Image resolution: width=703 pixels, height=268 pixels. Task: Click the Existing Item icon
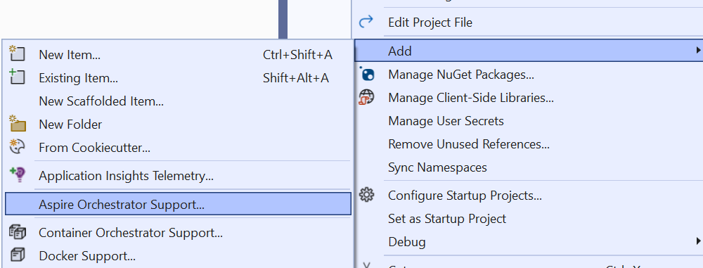coord(17,77)
